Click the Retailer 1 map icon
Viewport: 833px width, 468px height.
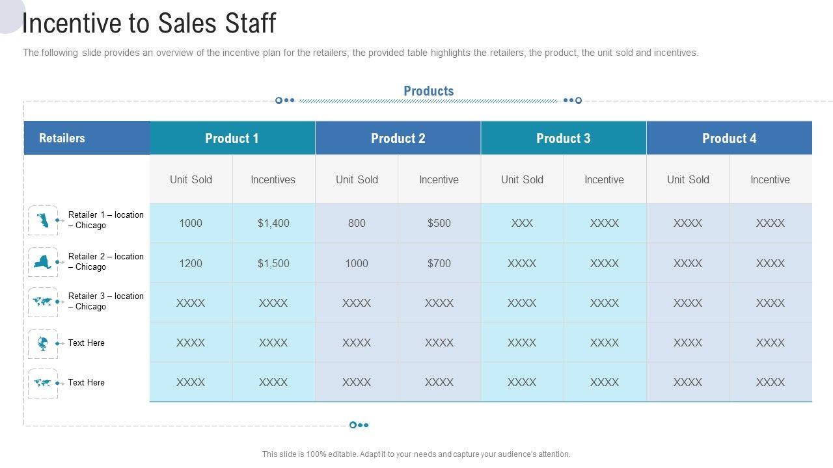pyautogui.click(x=43, y=220)
